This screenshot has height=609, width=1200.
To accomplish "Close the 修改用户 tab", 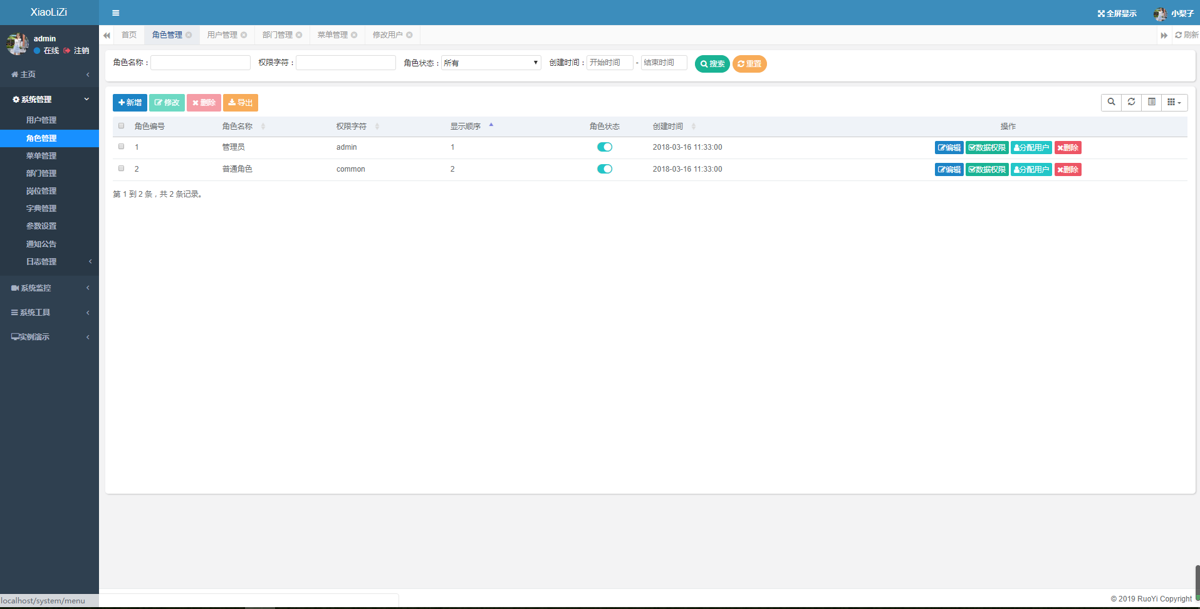I will (x=409, y=35).
